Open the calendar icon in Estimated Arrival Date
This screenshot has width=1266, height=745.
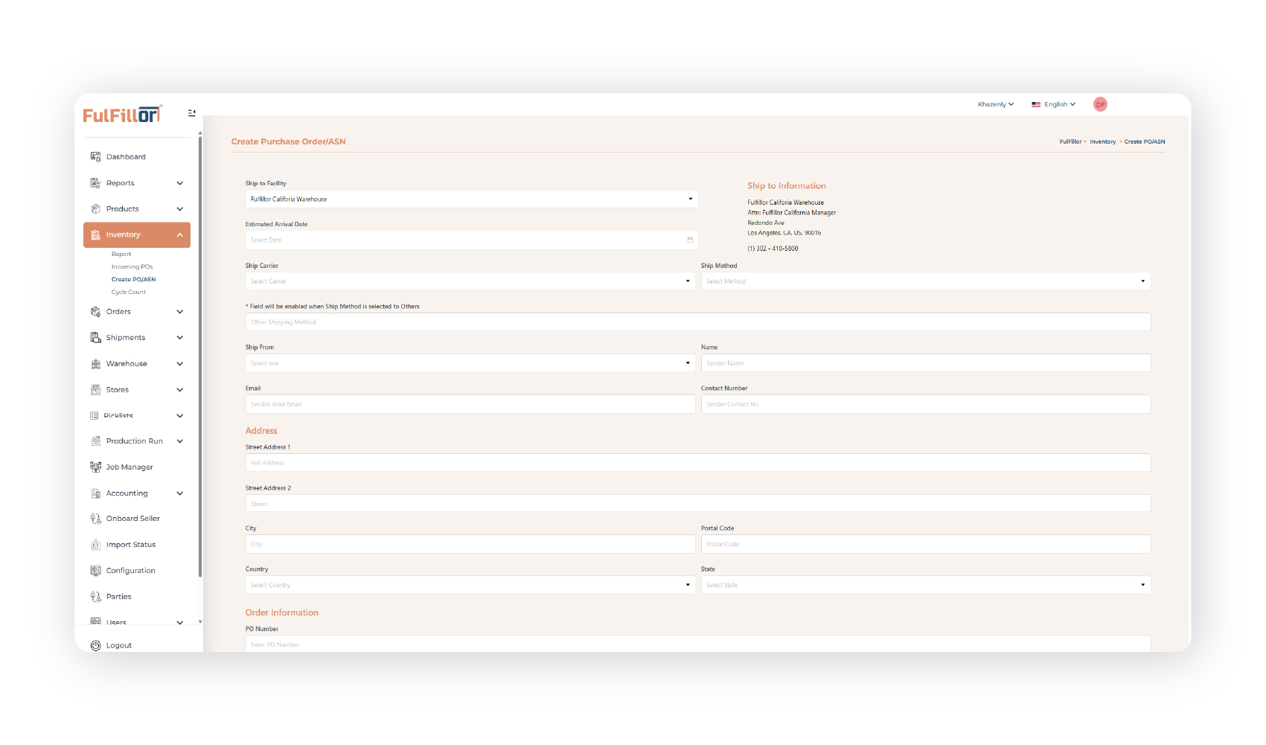pyautogui.click(x=690, y=240)
